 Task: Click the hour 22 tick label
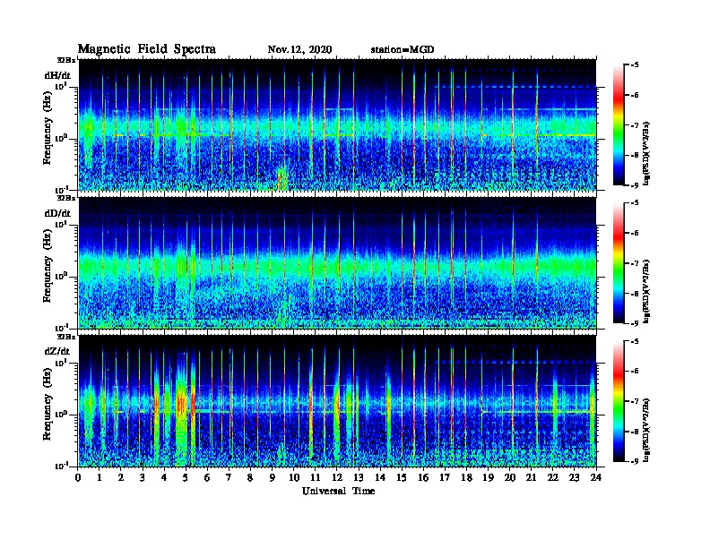click(x=553, y=478)
